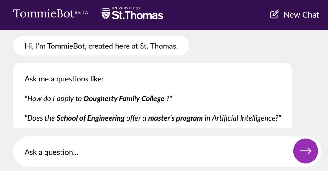Click the bold "master's program" phrase

pyautogui.click(x=175, y=118)
